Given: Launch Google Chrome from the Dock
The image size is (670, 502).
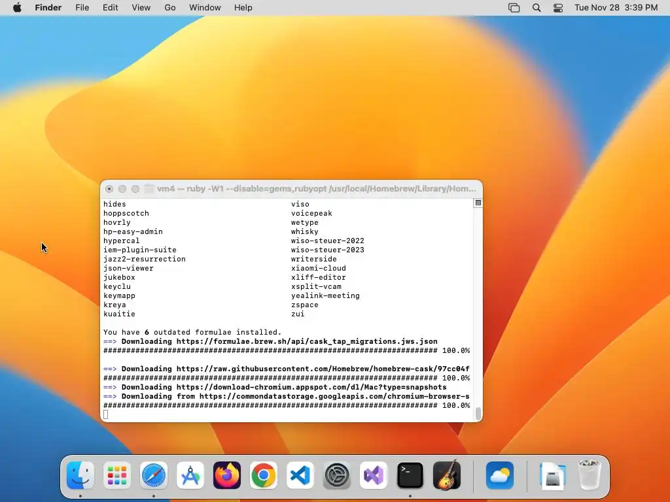Looking at the screenshot, I should [x=264, y=475].
